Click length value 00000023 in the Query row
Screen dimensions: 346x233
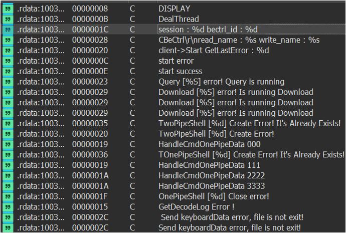click(90, 82)
